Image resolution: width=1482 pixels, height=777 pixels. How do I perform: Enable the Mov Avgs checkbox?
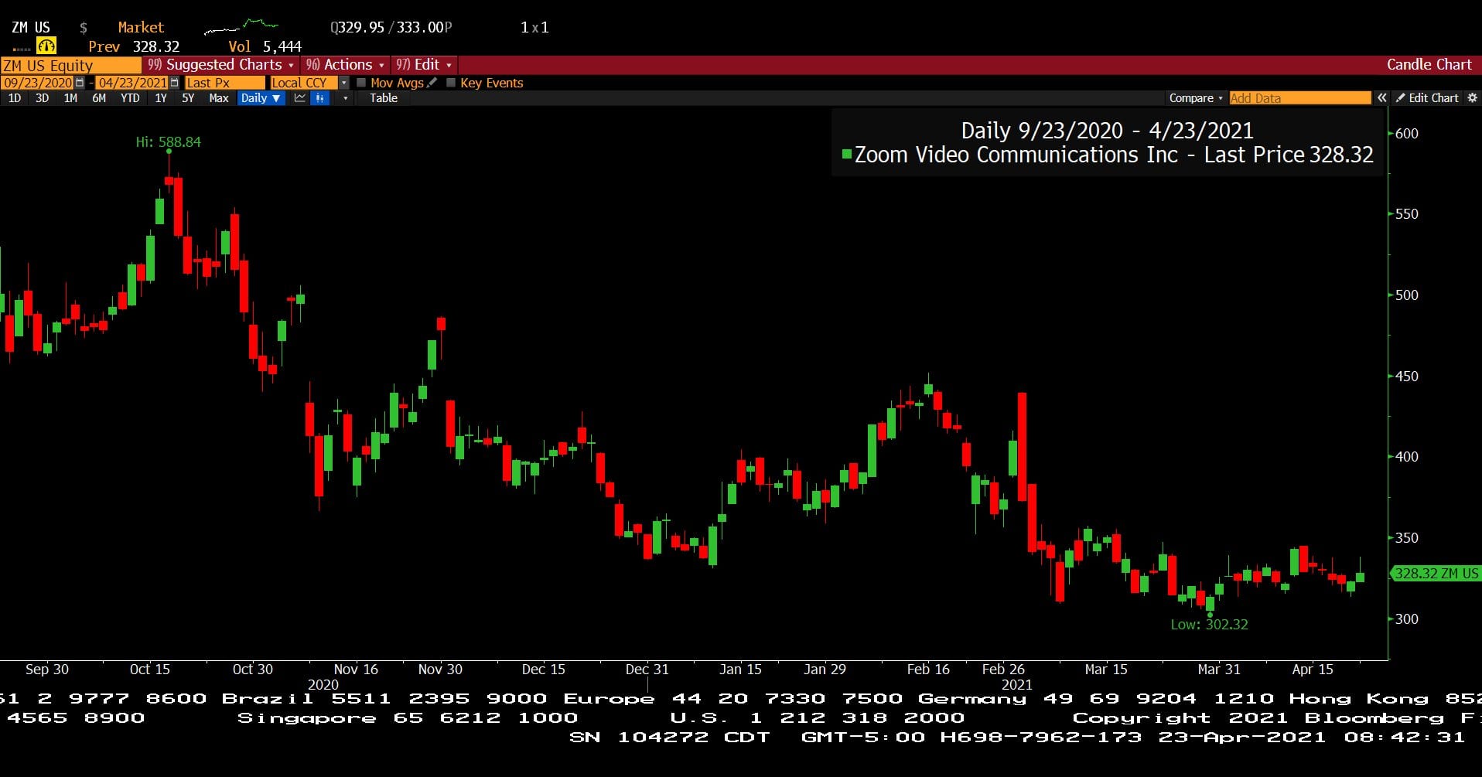click(361, 83)
